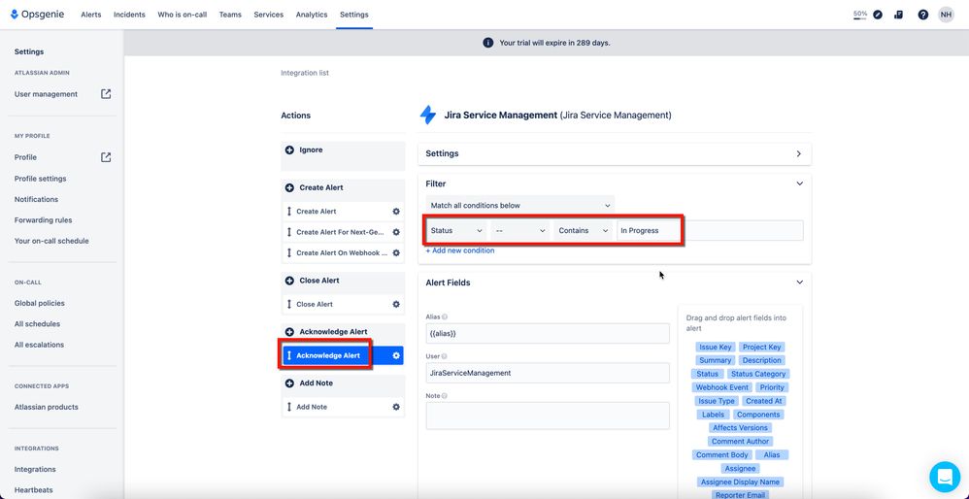
Task: Open Notifications in sidebar
Action: (x=37, y=199)
